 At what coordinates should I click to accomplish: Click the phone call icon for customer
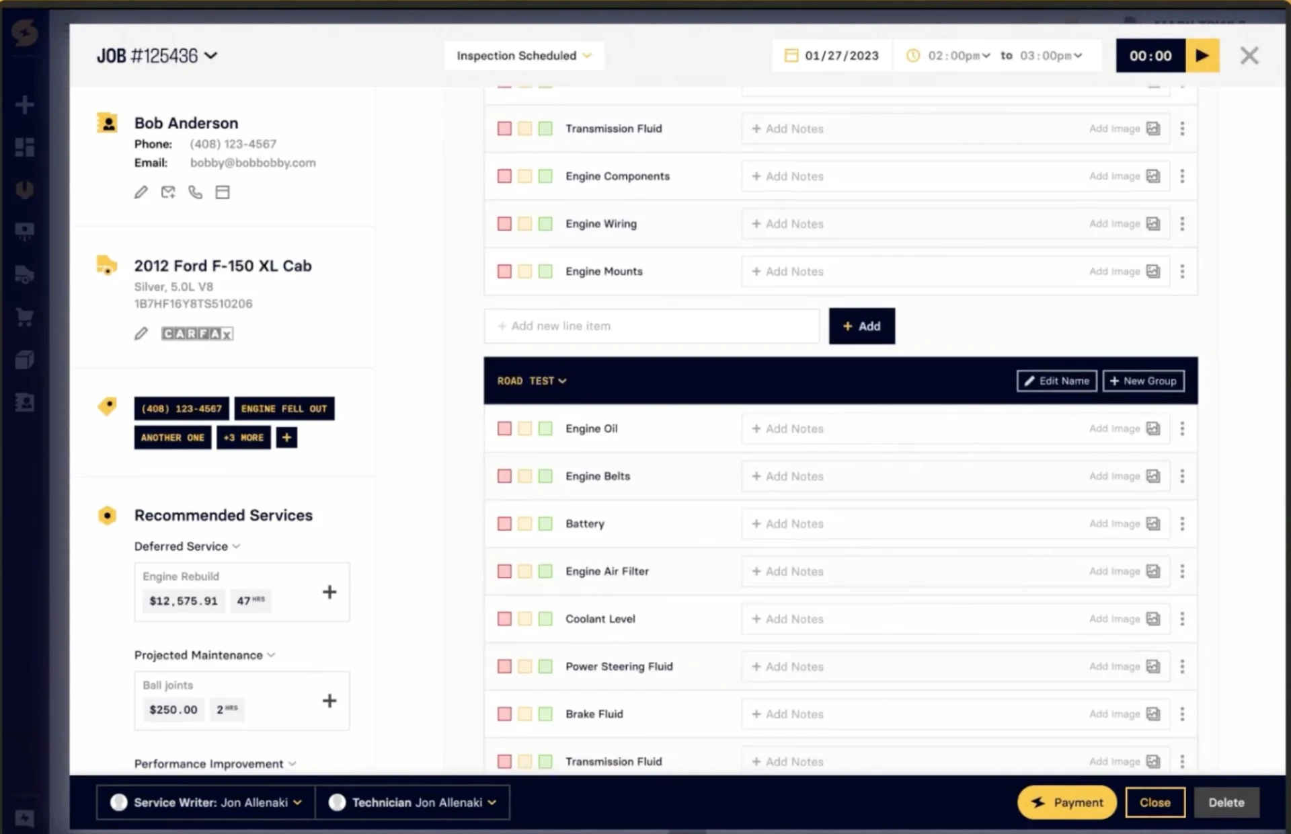click(195, 192)
